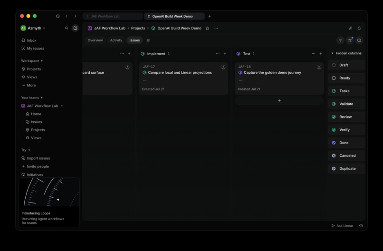Collapse the JAF Workflow Lab team tree
Image resolution: width=383 pixels, height=251 pixels.
[x=62, y=106]
